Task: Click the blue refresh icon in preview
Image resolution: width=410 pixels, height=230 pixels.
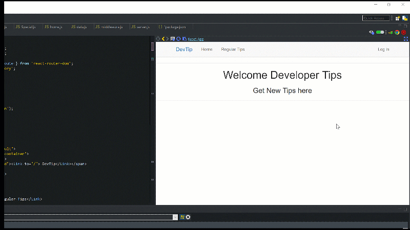Action: 178,39
